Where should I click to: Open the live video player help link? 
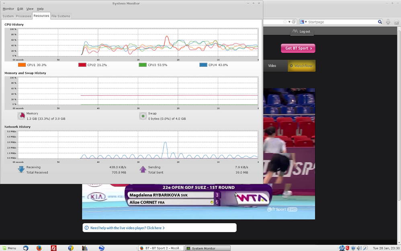coord(127,228)
